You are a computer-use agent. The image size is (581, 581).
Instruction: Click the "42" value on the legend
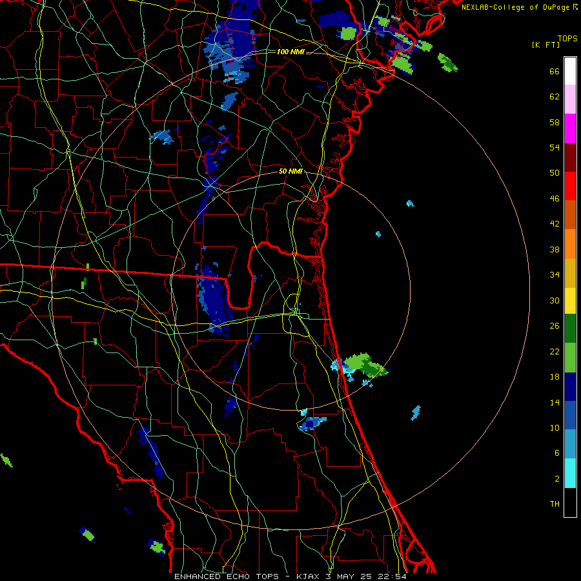click(555, 224)
